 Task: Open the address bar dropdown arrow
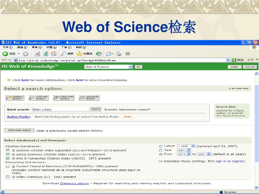coord(228,60)
